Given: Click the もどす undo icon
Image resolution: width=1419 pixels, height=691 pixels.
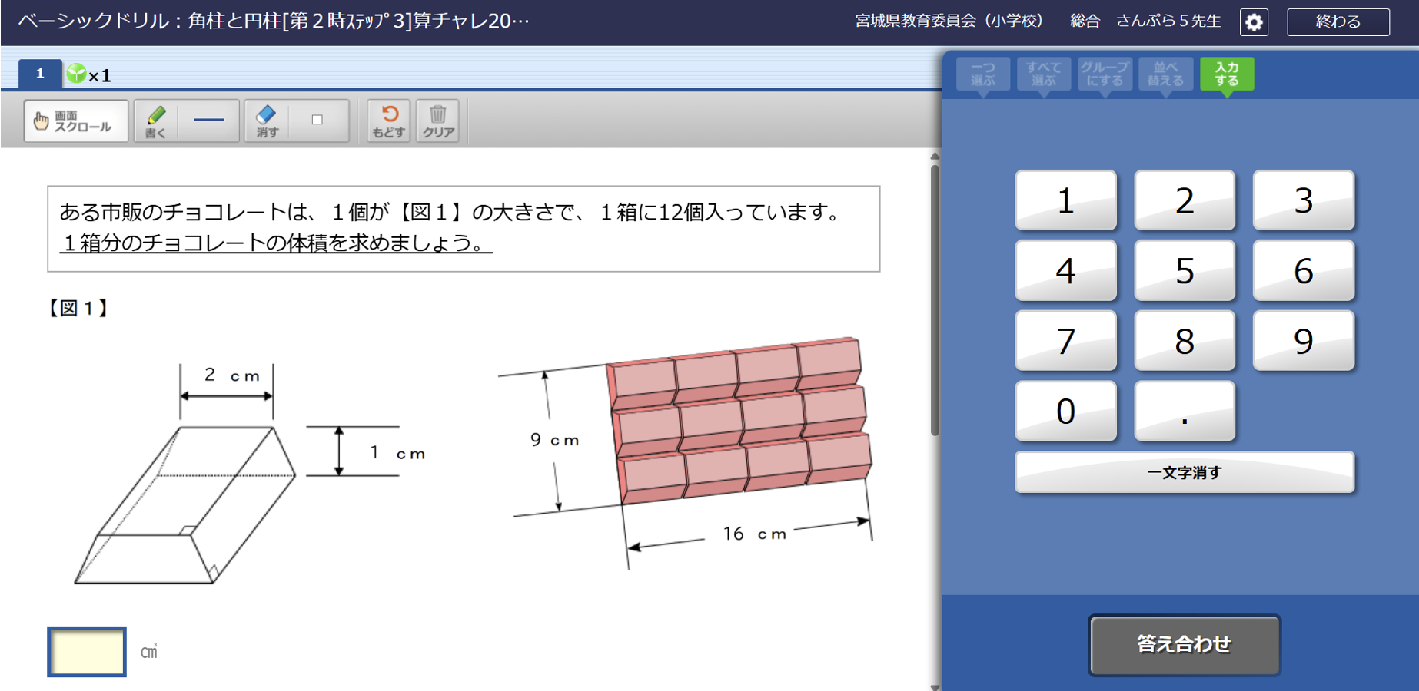Looking at the screenshot, I should click(x=388, y=121).
